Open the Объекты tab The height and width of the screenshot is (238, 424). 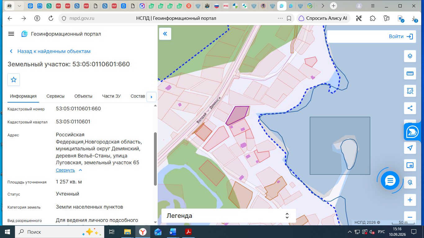click(x=83, y=96)
